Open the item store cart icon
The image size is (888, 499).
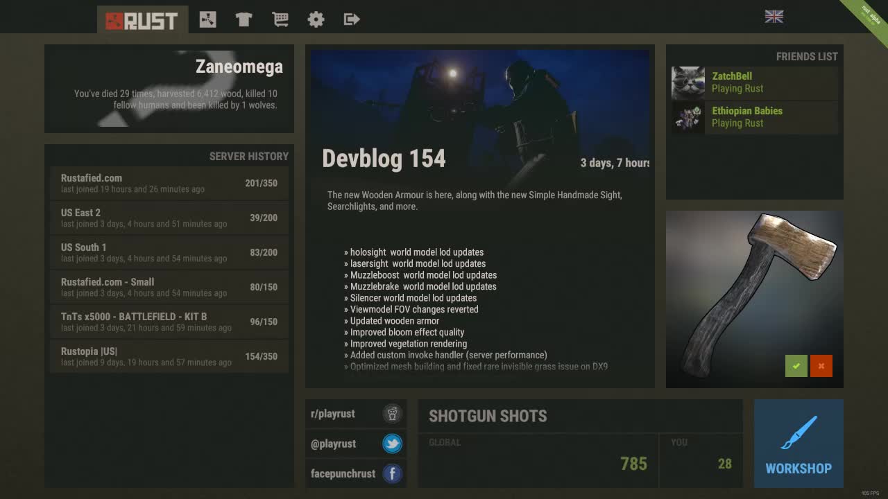tap(280, 19)
